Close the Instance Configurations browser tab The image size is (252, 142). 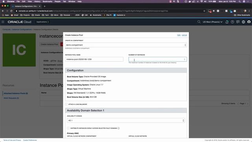click(x=40, y=6)
